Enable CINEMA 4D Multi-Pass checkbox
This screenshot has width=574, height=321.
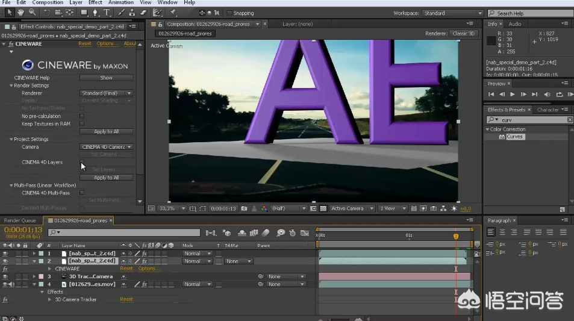(x=82, y=193)
